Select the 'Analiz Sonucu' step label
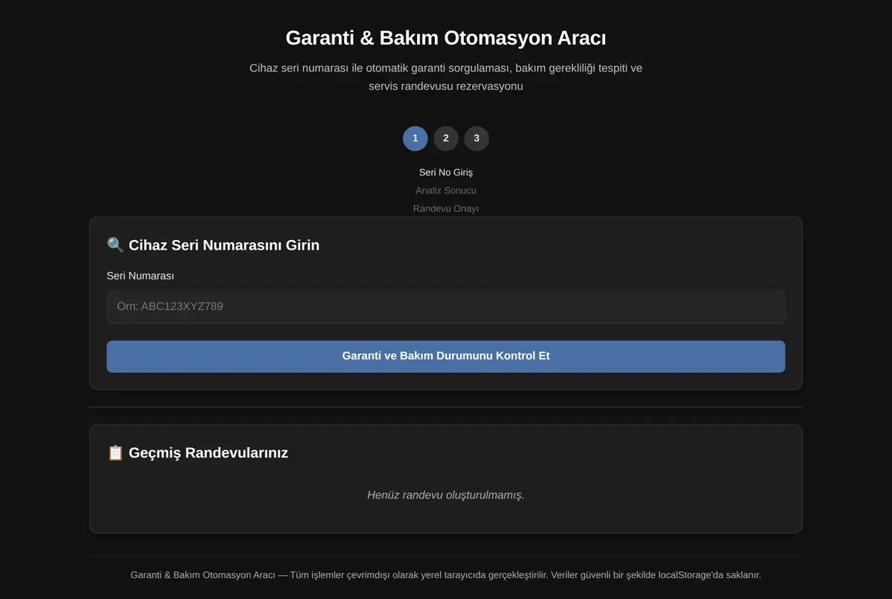 (446, 190)
